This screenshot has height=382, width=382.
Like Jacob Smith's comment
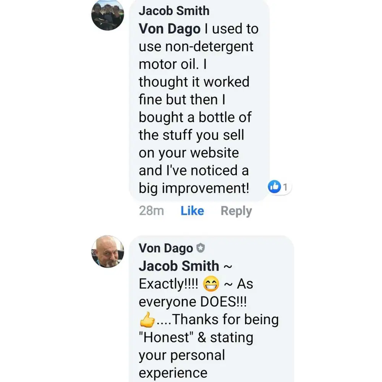tap(192, 211)
